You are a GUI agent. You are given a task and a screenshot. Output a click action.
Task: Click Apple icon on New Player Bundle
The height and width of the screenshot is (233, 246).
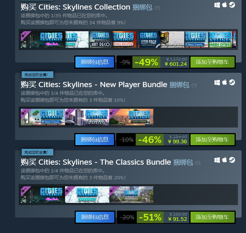[x=225, y=82]
